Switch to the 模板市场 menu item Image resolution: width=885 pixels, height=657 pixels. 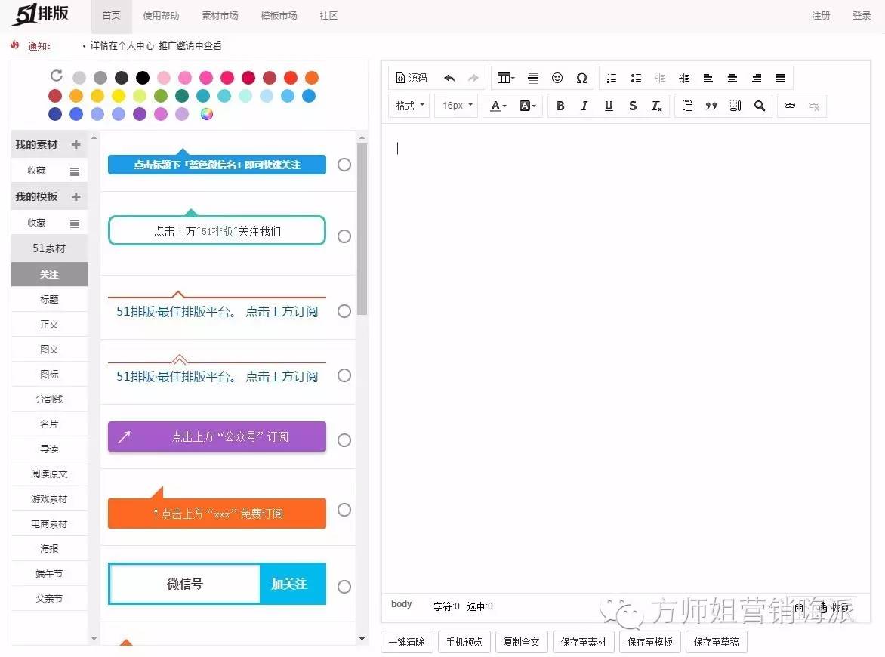click(278, 15)
